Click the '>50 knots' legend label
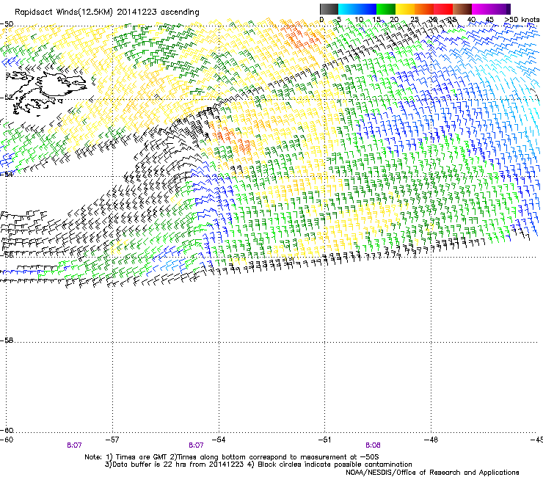Viewport: 543px width, 477px height. (522, 19)
